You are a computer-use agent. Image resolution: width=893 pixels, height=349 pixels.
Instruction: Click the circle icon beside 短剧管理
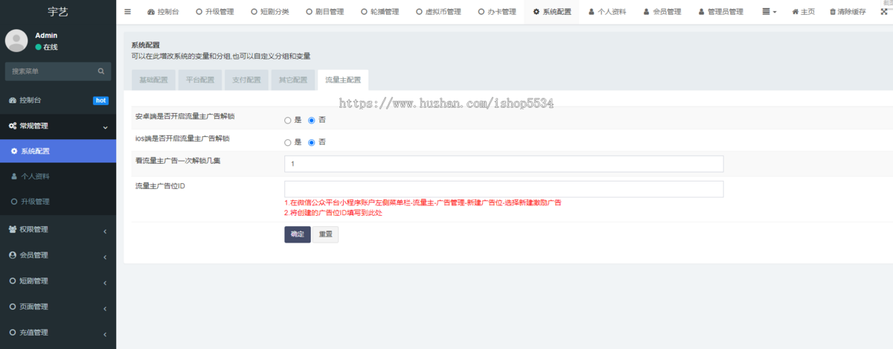coord(12,281)
